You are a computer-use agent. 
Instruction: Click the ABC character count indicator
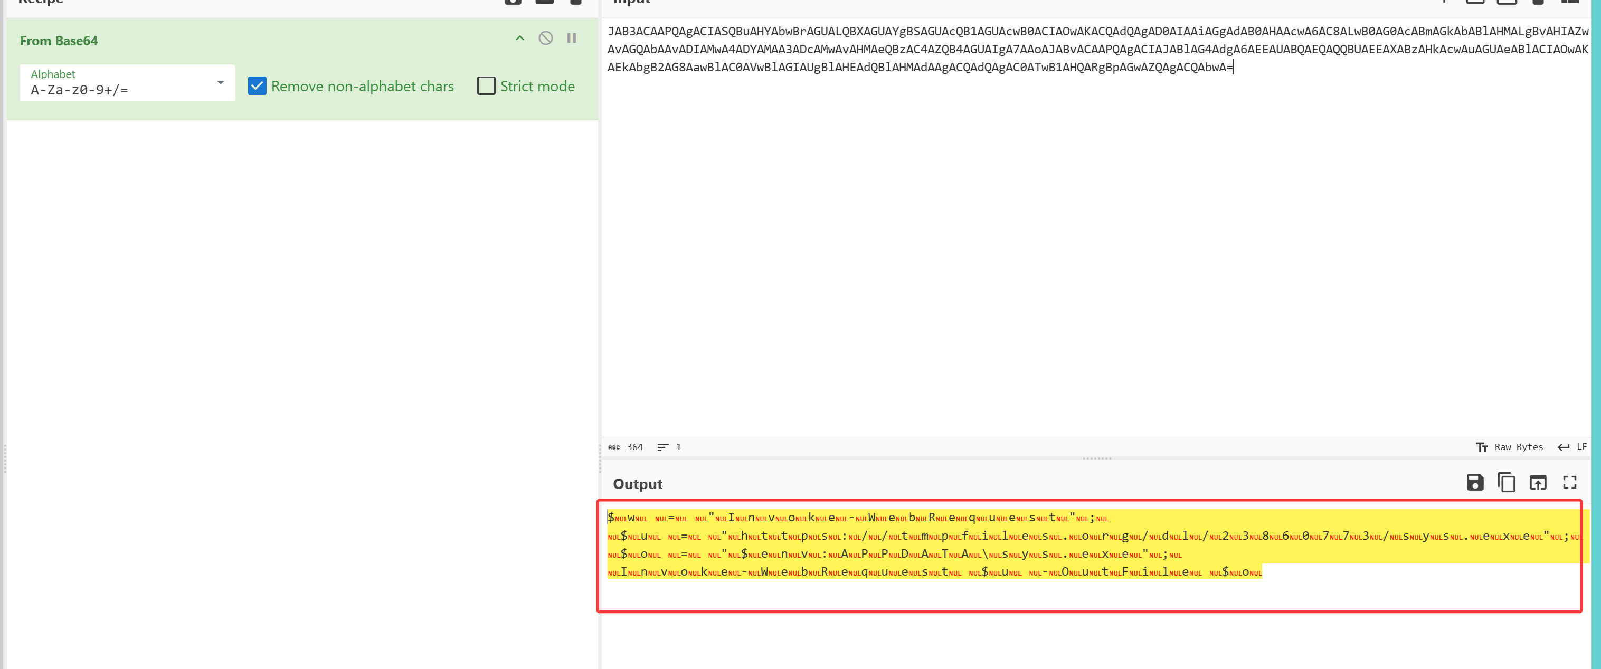click(614, 447)
